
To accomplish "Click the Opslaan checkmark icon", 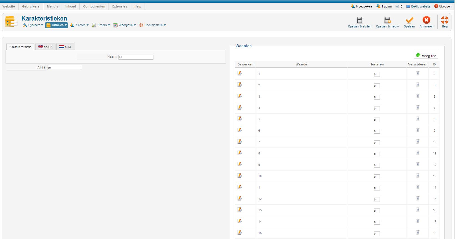I will point(409,20).
